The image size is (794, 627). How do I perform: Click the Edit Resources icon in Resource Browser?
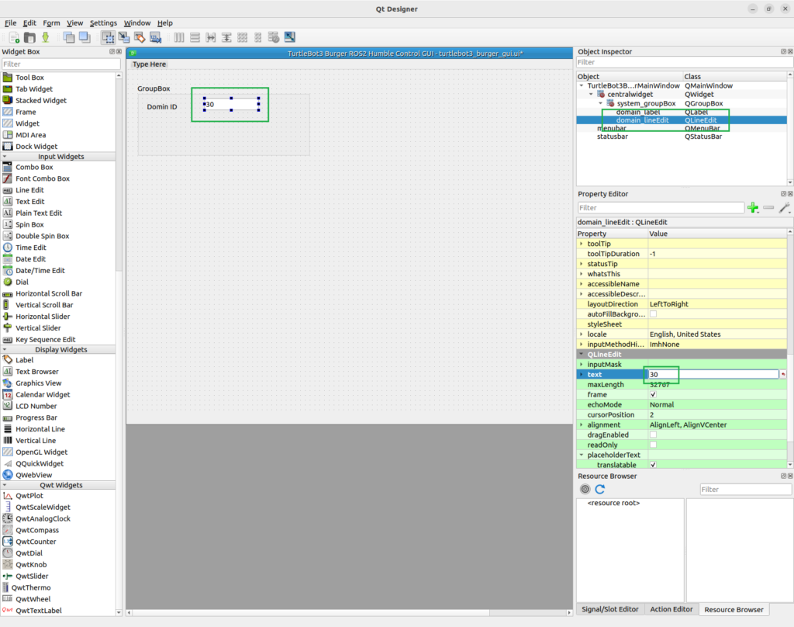pos(585,489)
